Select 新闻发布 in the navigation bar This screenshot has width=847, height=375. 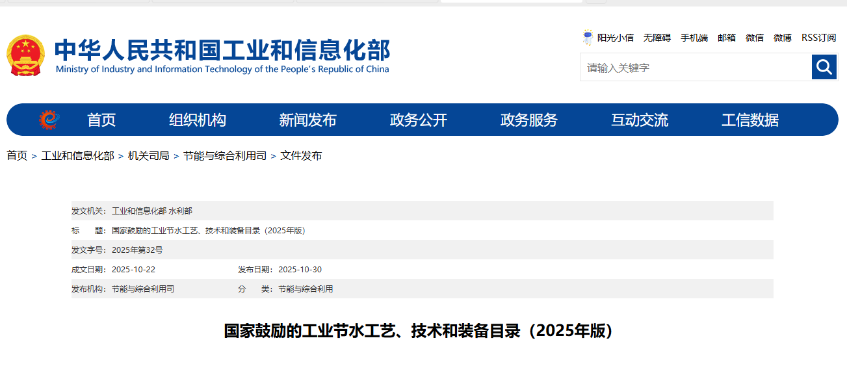308,120
